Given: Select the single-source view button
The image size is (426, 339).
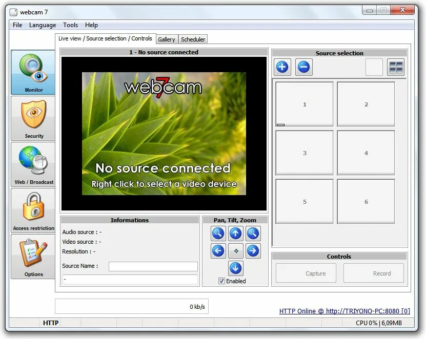Looking at the screenshot, I should 374,67.
